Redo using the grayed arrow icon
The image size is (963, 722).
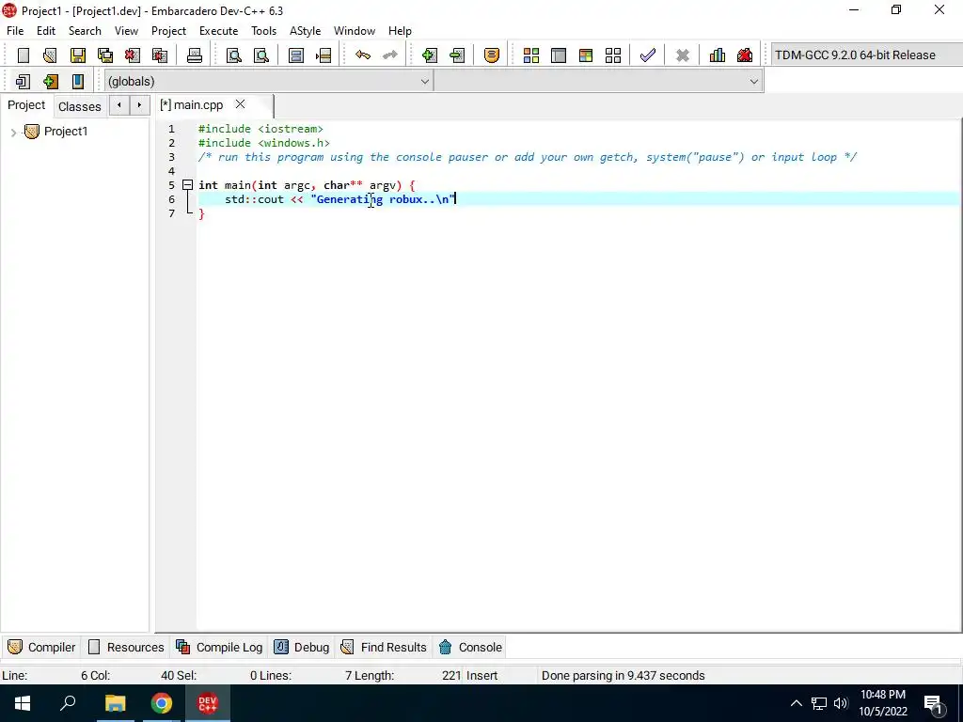[390, 55]
